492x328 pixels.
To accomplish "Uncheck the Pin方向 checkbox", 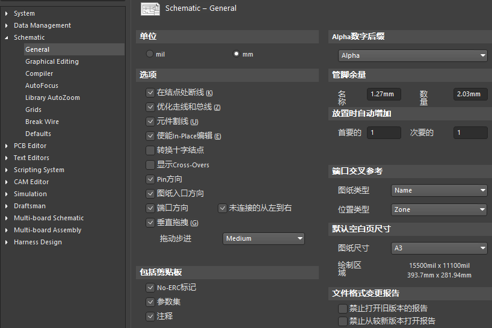I will pyautogui.click(x=150, y=179).
